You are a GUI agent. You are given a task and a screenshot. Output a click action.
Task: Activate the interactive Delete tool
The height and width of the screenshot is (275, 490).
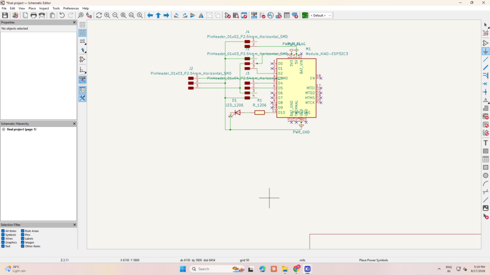click(x=485, y=216)
